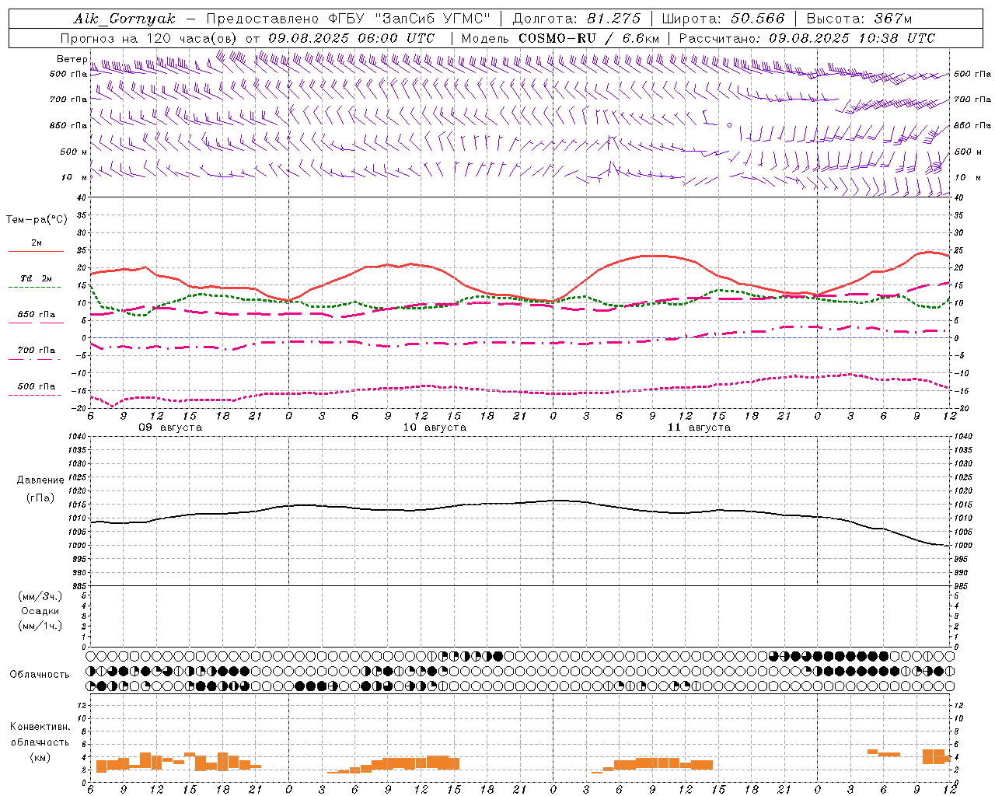The height and width of the screenshot is (796, 995).
Task: Click the '(мм/3ч.)' precipitation unit label
Action: tap(40, 596)
